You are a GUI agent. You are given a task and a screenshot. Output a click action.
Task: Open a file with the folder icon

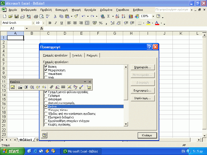[x=10, y=16]
